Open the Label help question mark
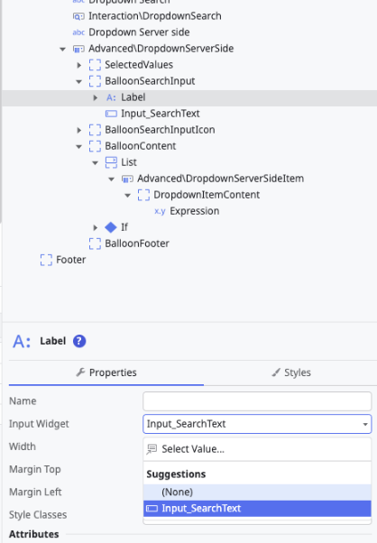The height and width of the screenshot is (543, 377). point(79,341)
